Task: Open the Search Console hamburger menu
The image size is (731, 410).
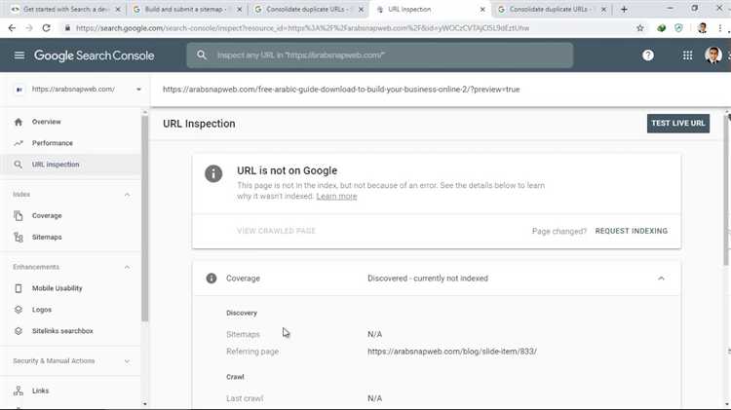Action: [x=19, y=56]
